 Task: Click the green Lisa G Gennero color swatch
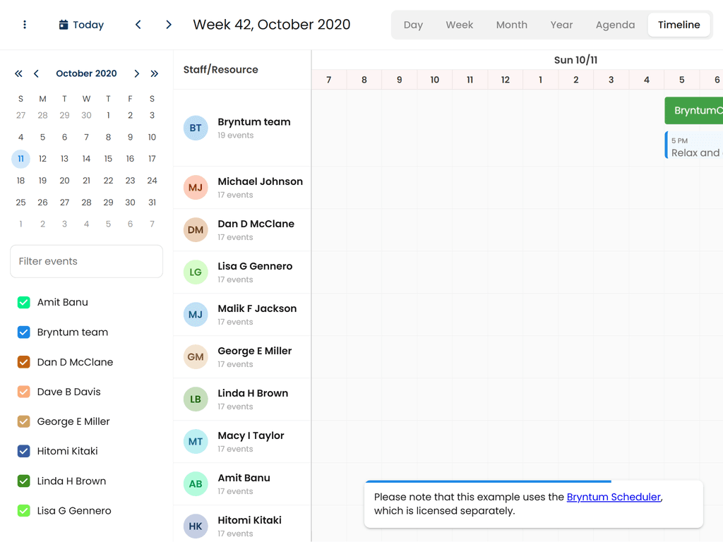coord(23,510)
